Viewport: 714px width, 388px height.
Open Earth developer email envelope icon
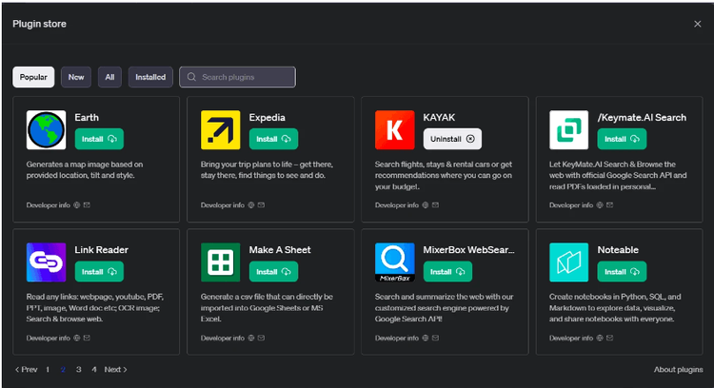coord(87,205)
